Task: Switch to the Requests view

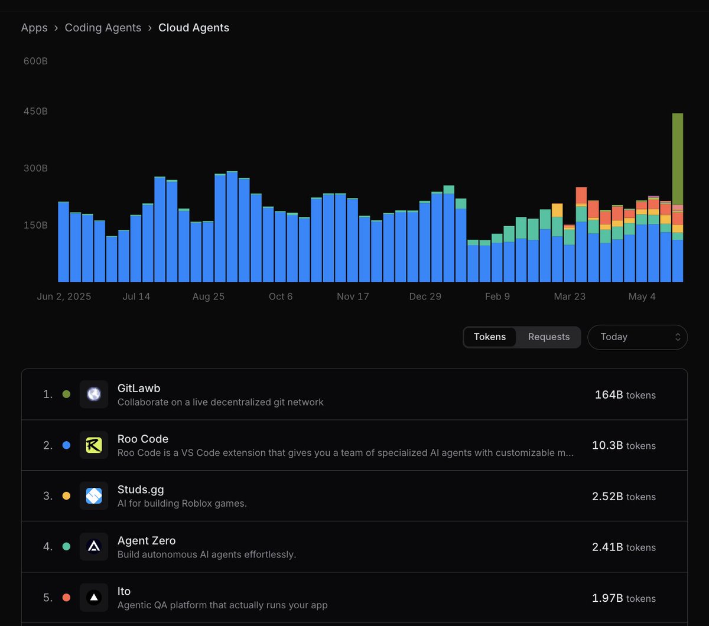Action: 549,337
